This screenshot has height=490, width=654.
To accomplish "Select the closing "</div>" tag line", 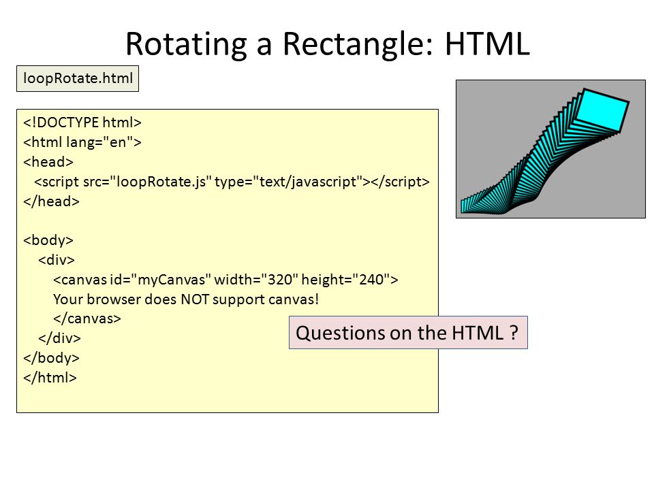I will pos(60,338).
